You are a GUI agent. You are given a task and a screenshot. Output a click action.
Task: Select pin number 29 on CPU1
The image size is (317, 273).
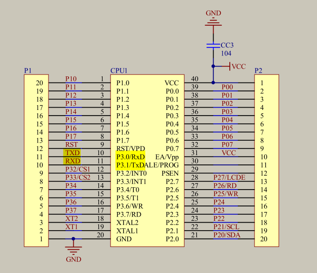click(194, 169)
